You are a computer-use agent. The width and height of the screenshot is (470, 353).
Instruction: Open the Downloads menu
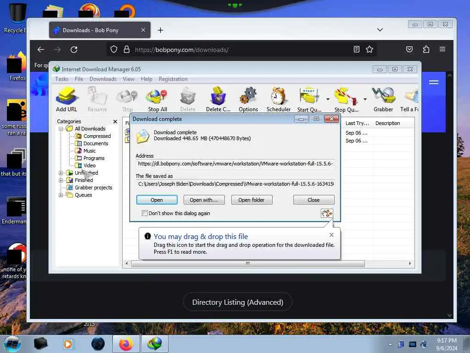pos(103,79)
